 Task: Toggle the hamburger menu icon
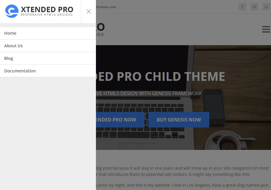[x=266, y=29]
